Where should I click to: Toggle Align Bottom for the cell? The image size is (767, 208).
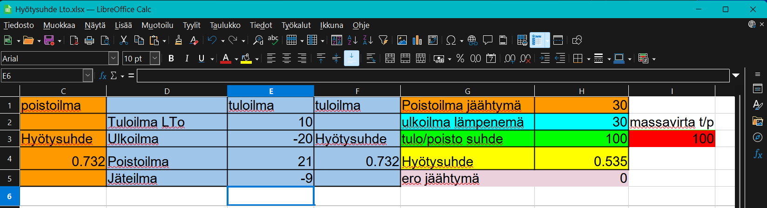pyautogui.click(x=352, y=59)
